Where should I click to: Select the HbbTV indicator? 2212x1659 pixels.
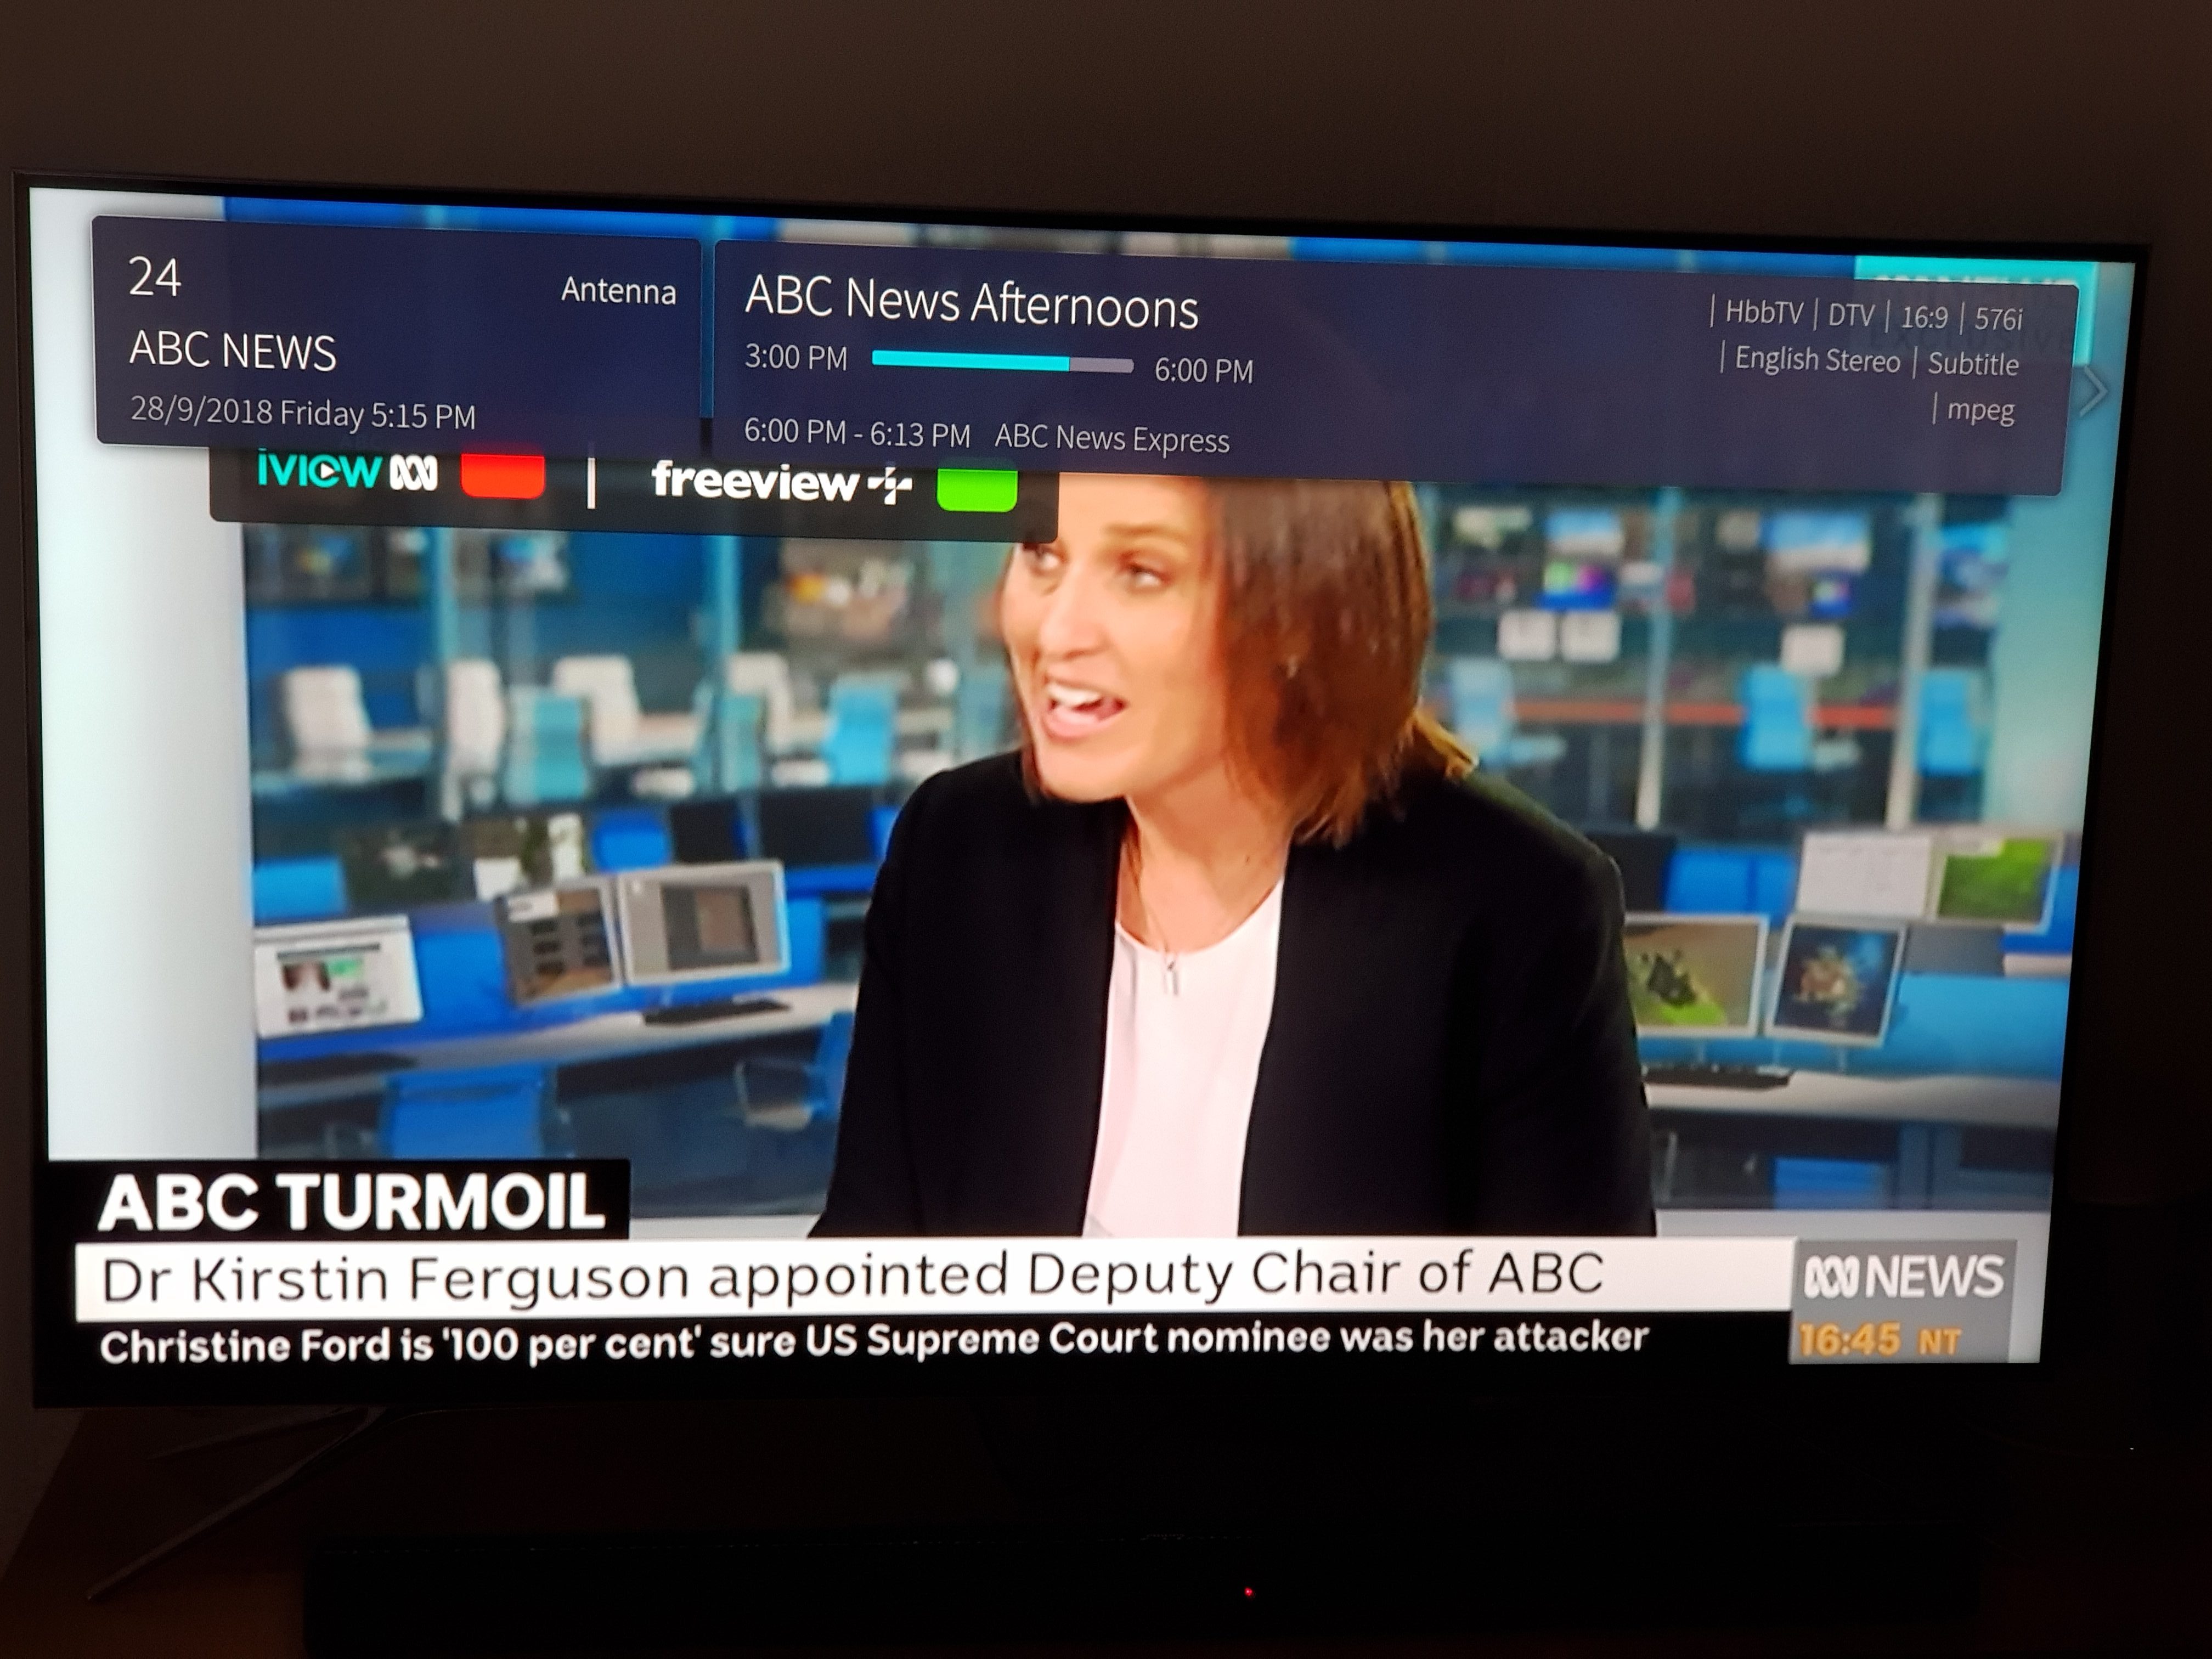pyautogui.click(x=1764, y=313)
